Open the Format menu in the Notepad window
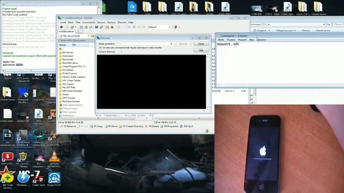 [242, 40]
